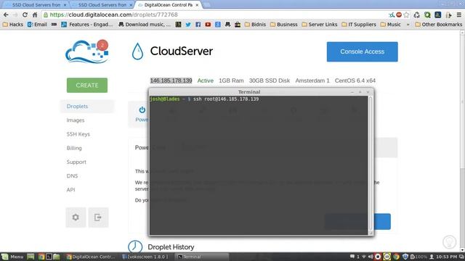Click the 10:53 PM clock in tray
Screen dimensions: 465x261
point(446,257)
